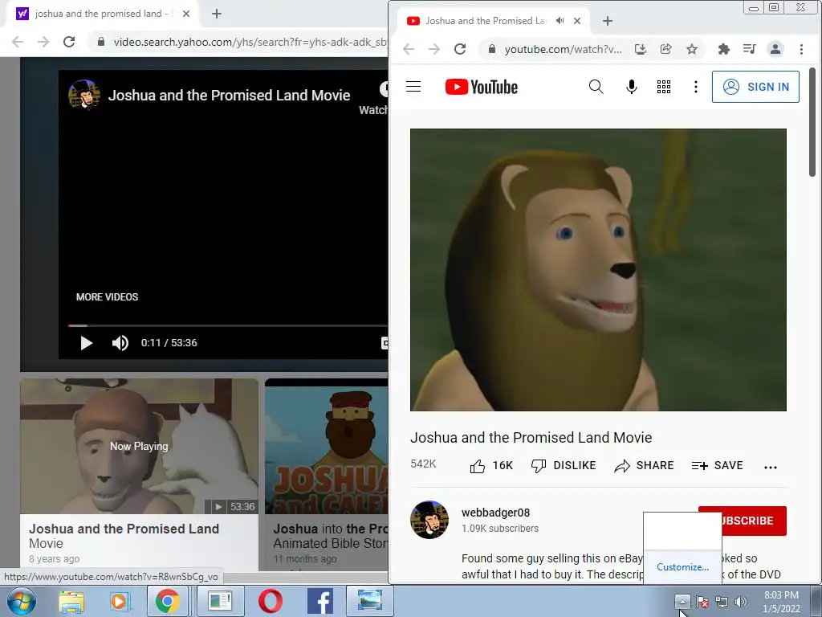
Task: Open YouTube apps grid icon
Action: point(664,87)
